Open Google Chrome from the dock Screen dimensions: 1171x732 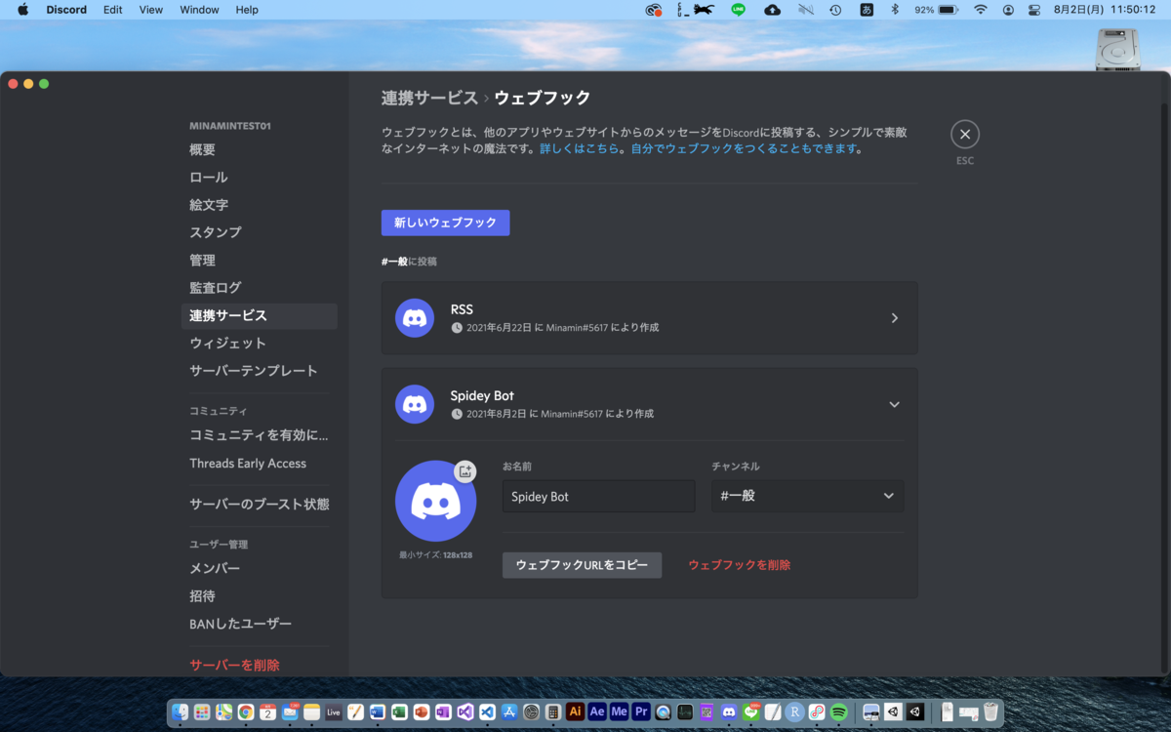coord(246,712)
